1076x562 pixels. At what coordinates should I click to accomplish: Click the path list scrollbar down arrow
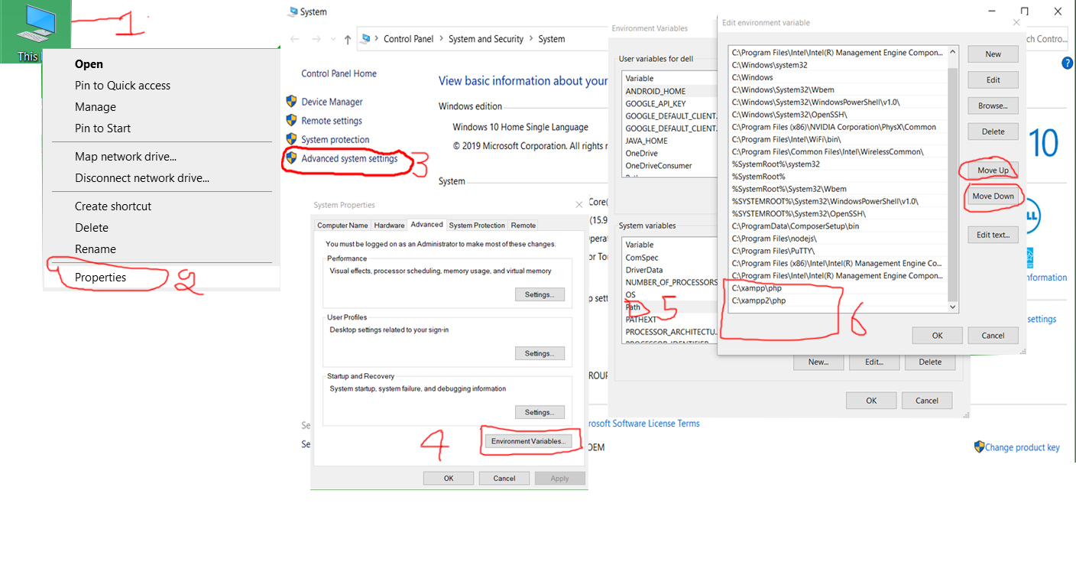click(x=952, y=307)
